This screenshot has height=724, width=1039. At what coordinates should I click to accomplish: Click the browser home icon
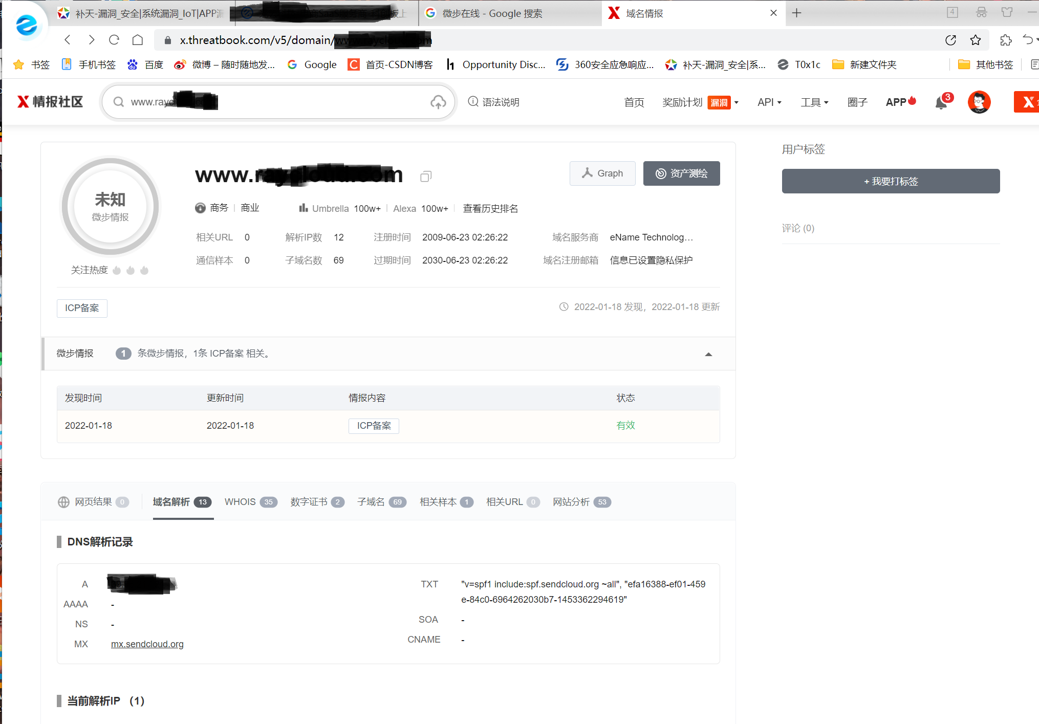tap(138, 40)
